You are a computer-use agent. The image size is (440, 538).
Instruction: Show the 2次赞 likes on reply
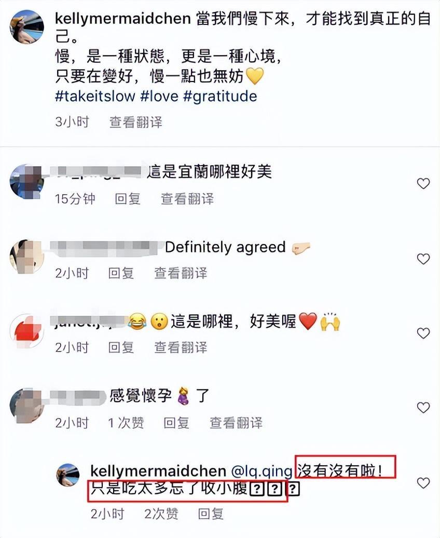tap(161, 514)
